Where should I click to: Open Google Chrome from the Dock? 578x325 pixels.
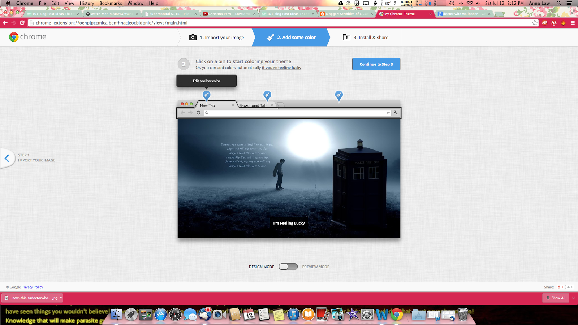coord(397,315)
